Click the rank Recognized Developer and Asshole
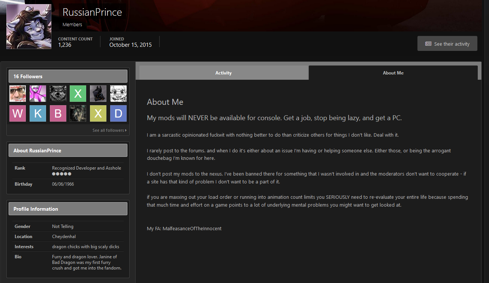 [87, 168]
